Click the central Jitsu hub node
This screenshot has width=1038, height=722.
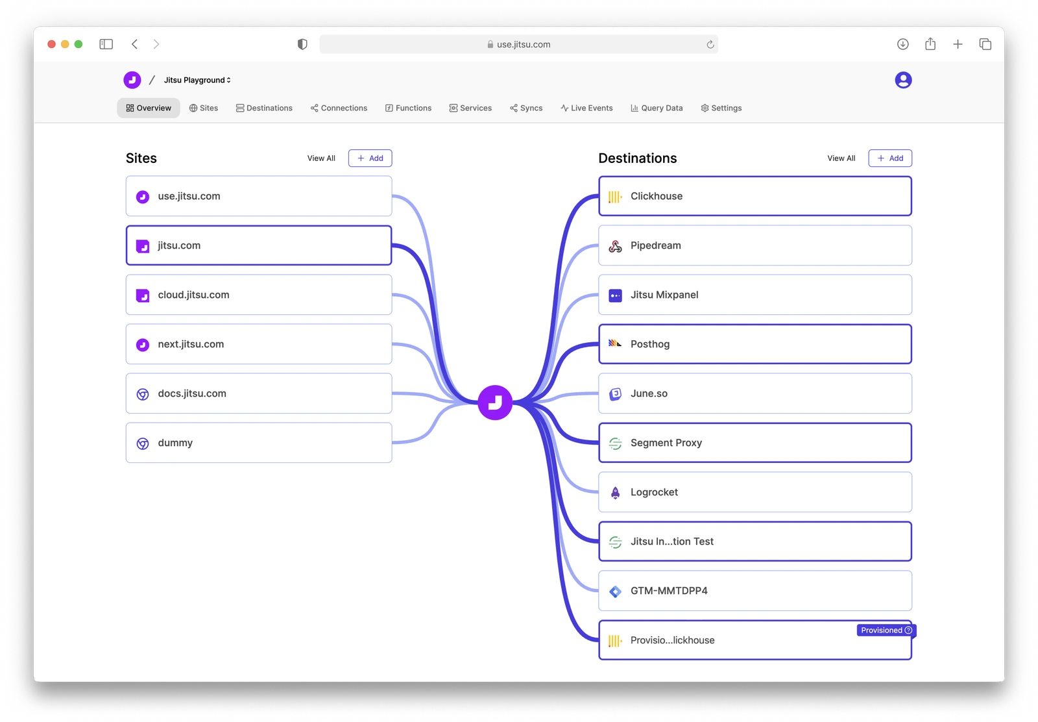[x=495, y=403]
